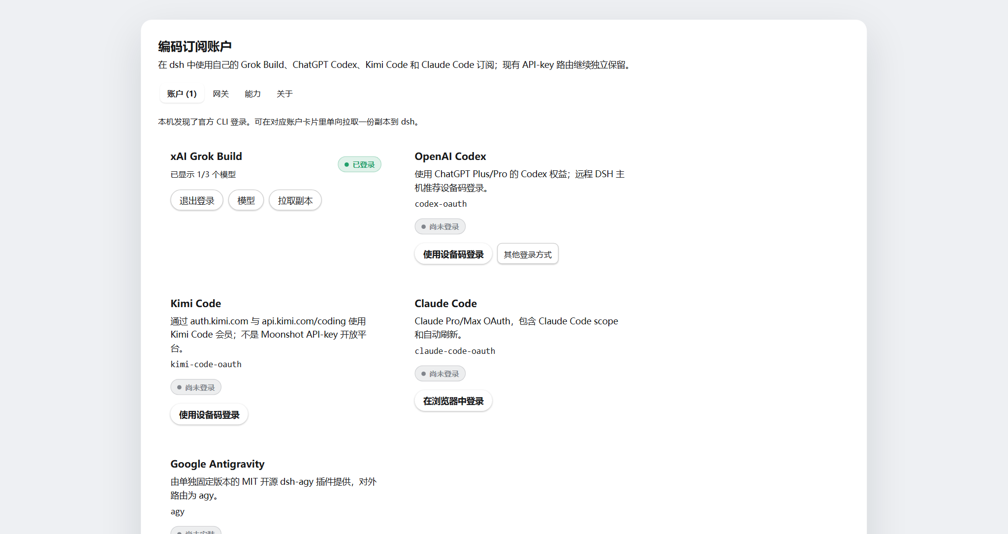
Task: Open the 网关 tab
Action: [220, 94]
